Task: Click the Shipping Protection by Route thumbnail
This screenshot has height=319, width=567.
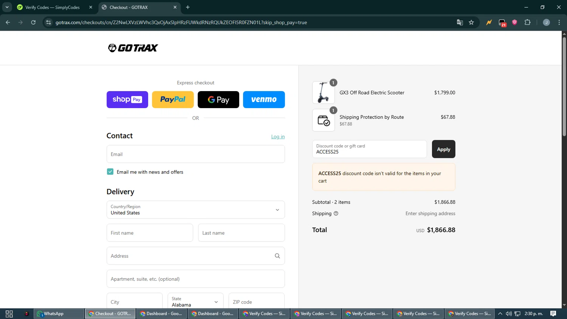Action: coord(324,120)
